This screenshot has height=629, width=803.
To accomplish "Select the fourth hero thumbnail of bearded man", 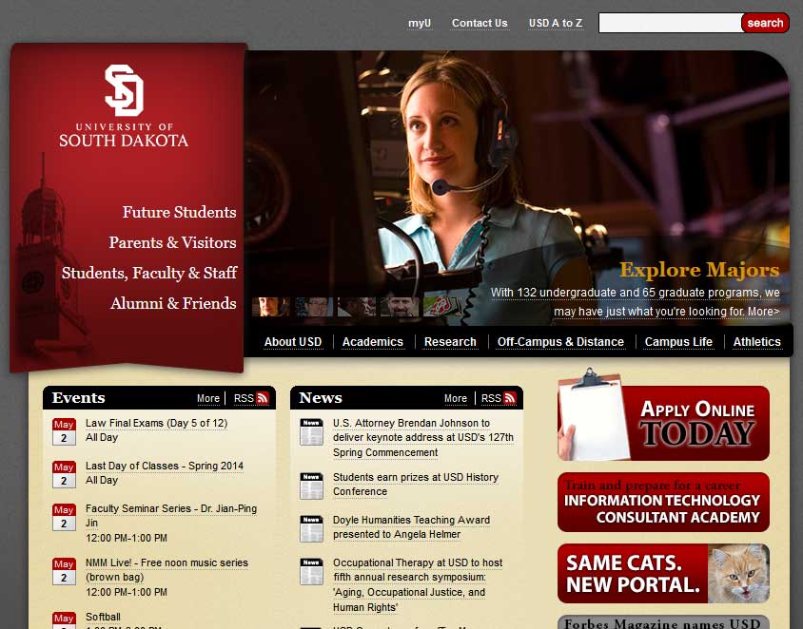I will tap(400, 307).
